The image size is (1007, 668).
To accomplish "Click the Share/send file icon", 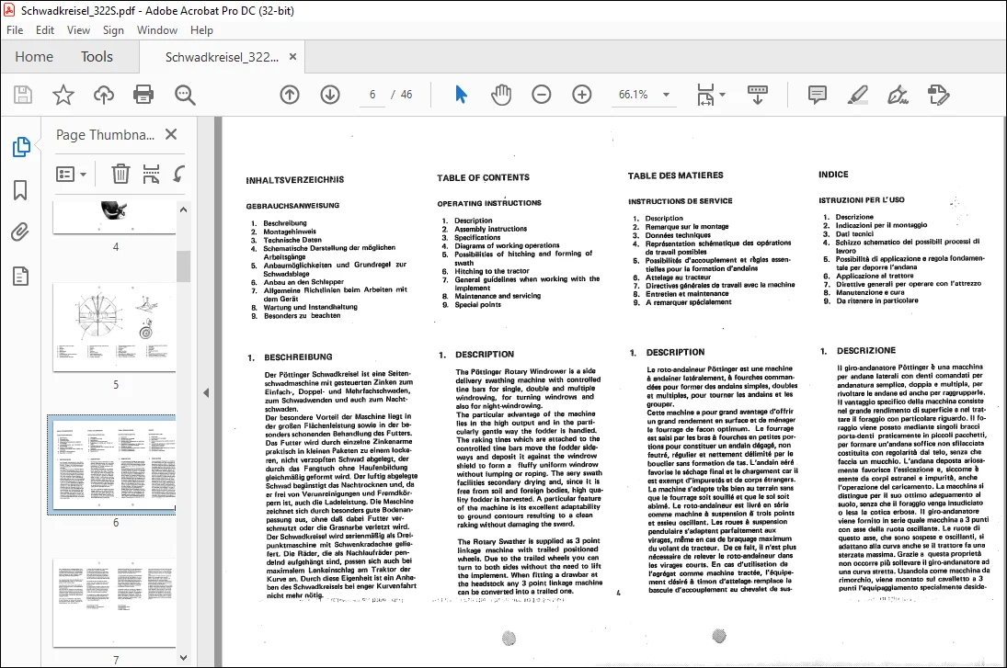I will pos(938,95).
